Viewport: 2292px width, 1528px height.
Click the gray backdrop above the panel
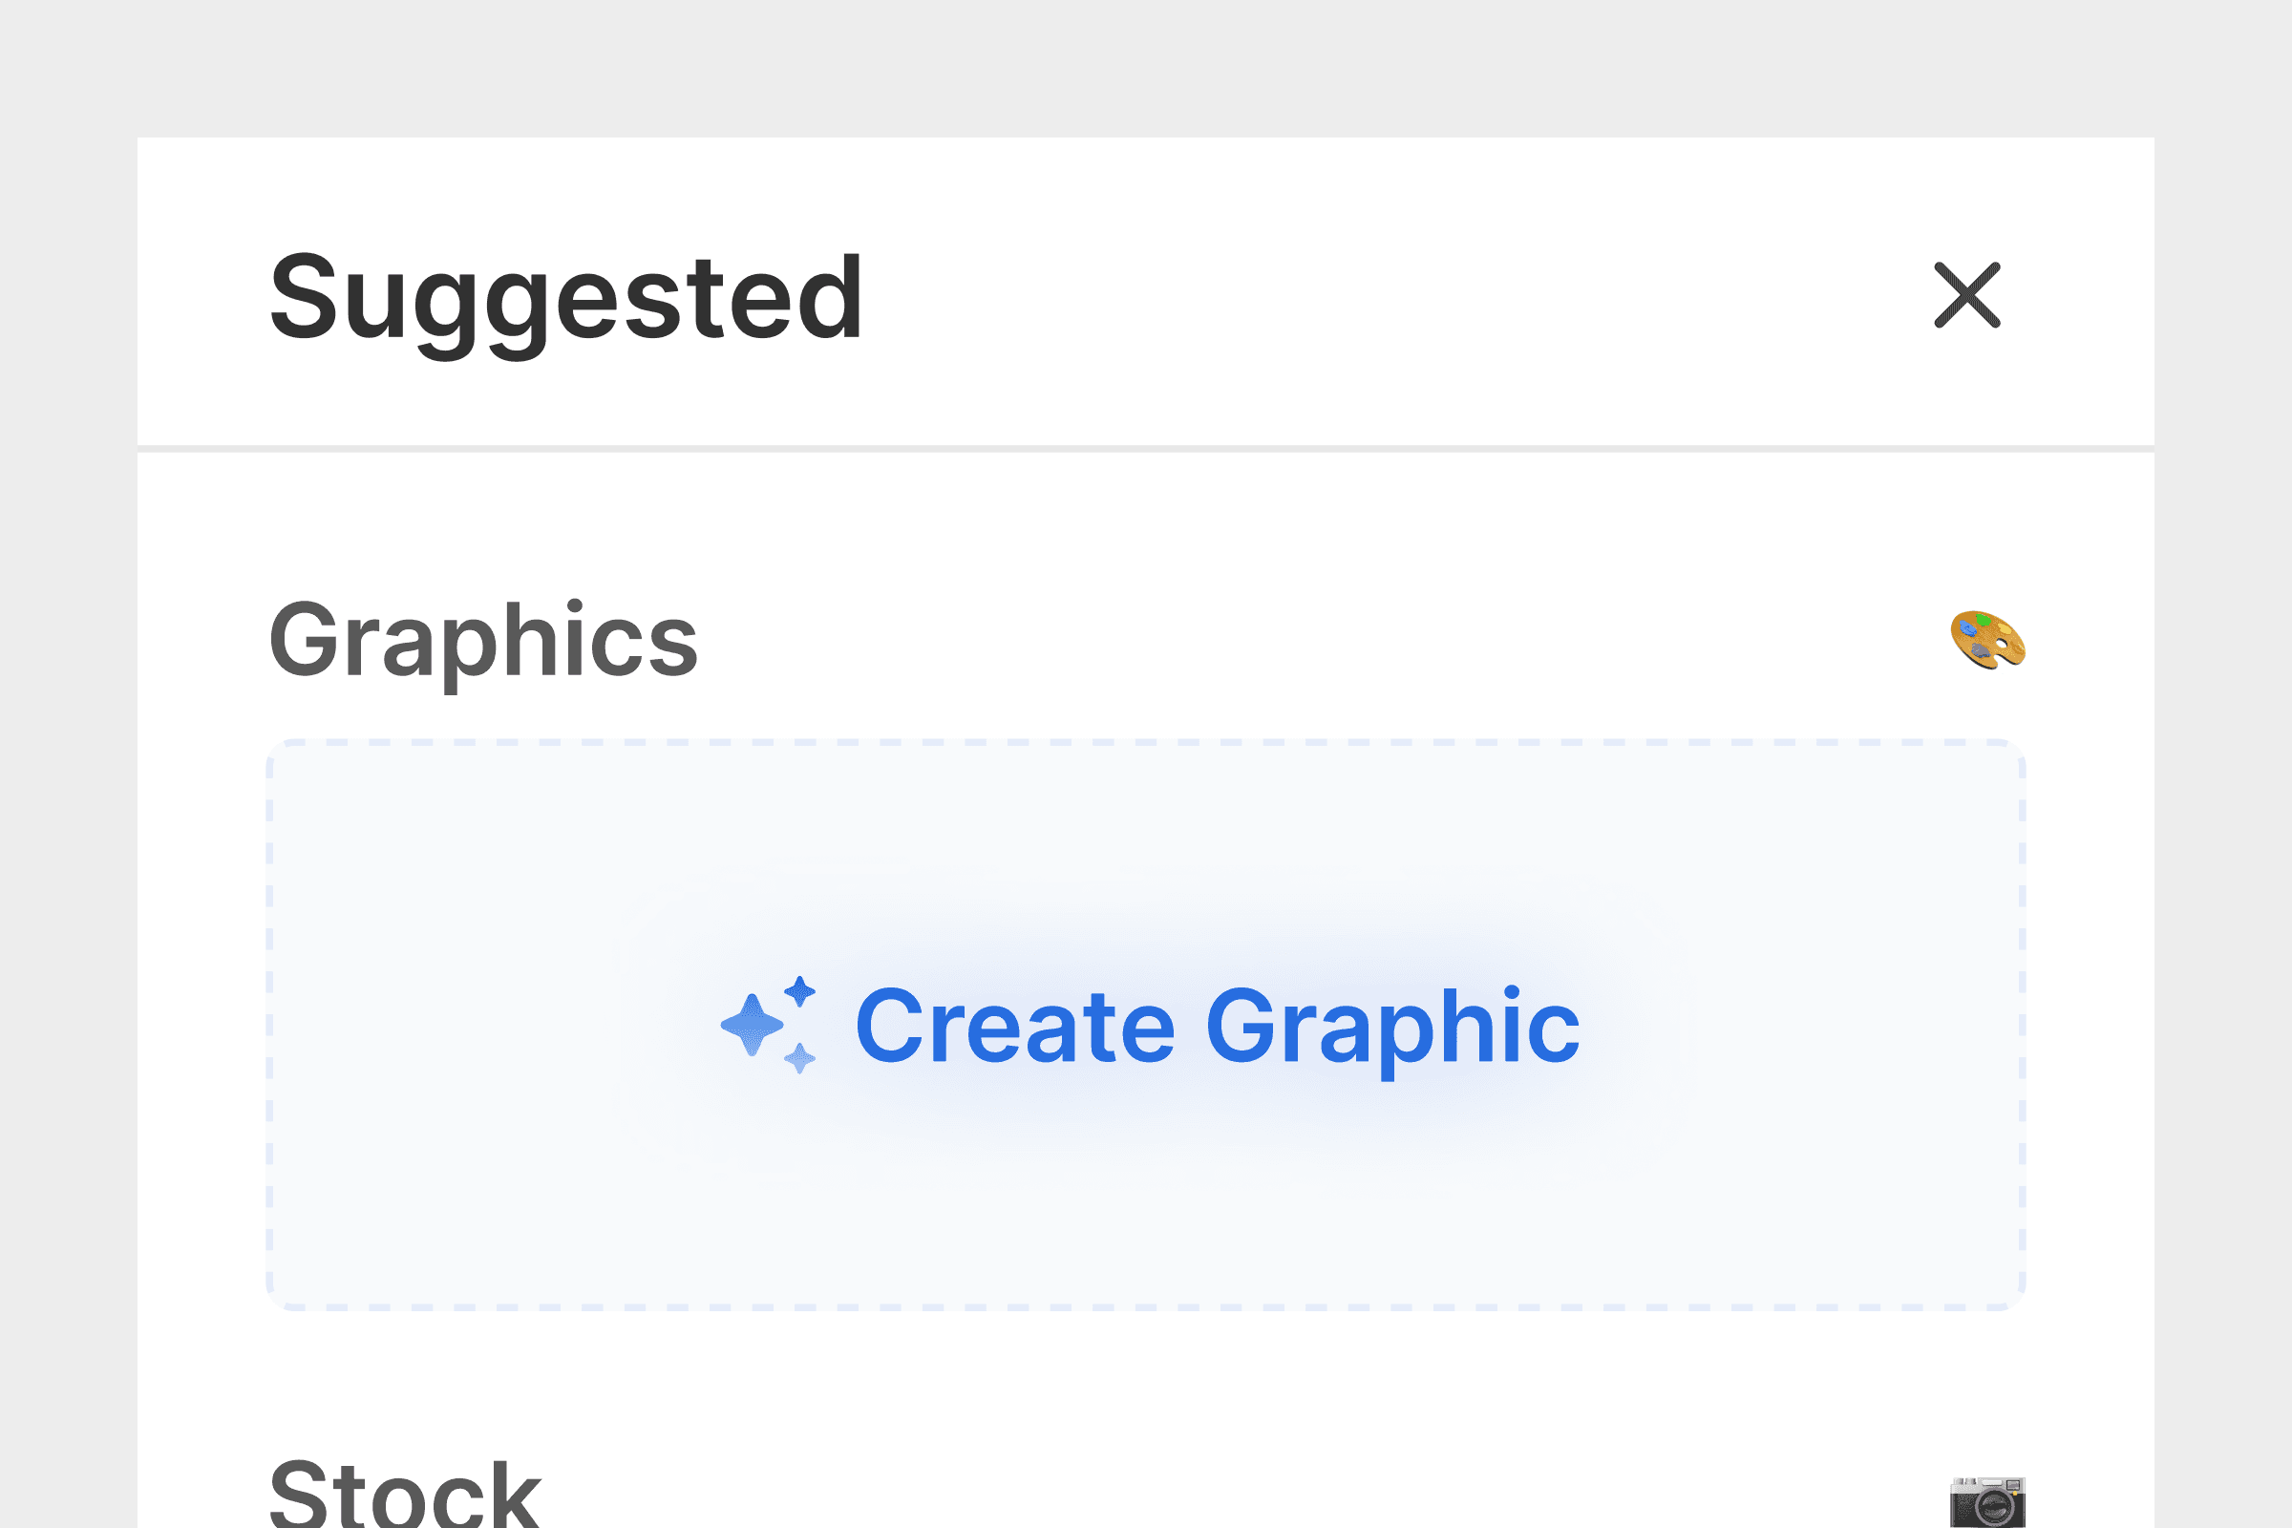[1146, 68]
